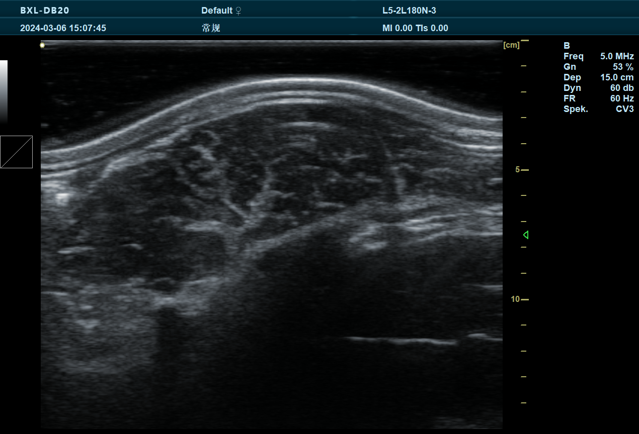This screenshot has height=434, width=639.
Task: Click the Dyn 60 db dynamic range
Action: click(598, 88)
